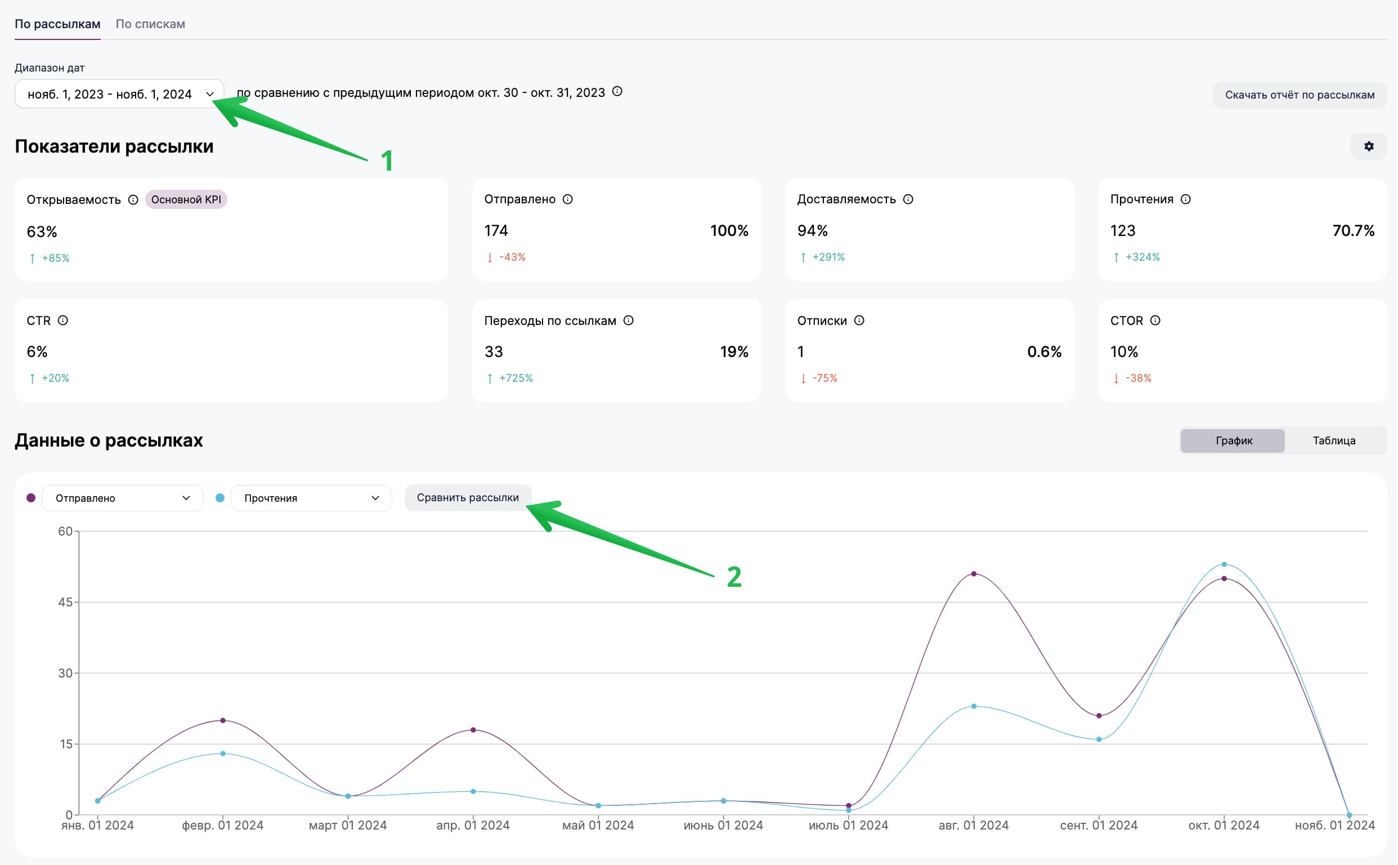Click Открываемость value 63%
1398x865 pixels.
(x=42, y=231)
